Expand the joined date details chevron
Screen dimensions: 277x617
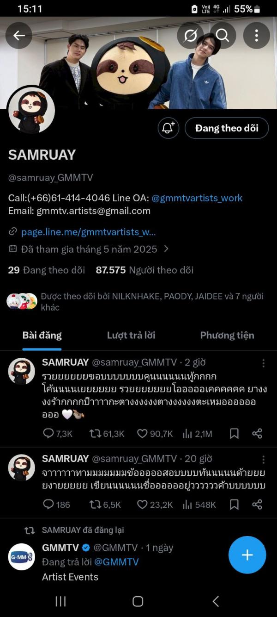pyautogui.click(x=166, y=249)
